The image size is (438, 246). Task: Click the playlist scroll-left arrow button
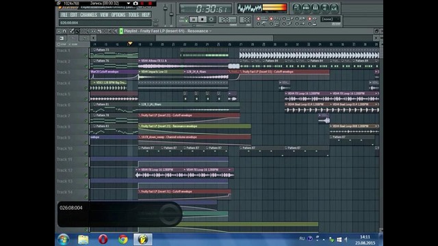(x=94, y=38)
